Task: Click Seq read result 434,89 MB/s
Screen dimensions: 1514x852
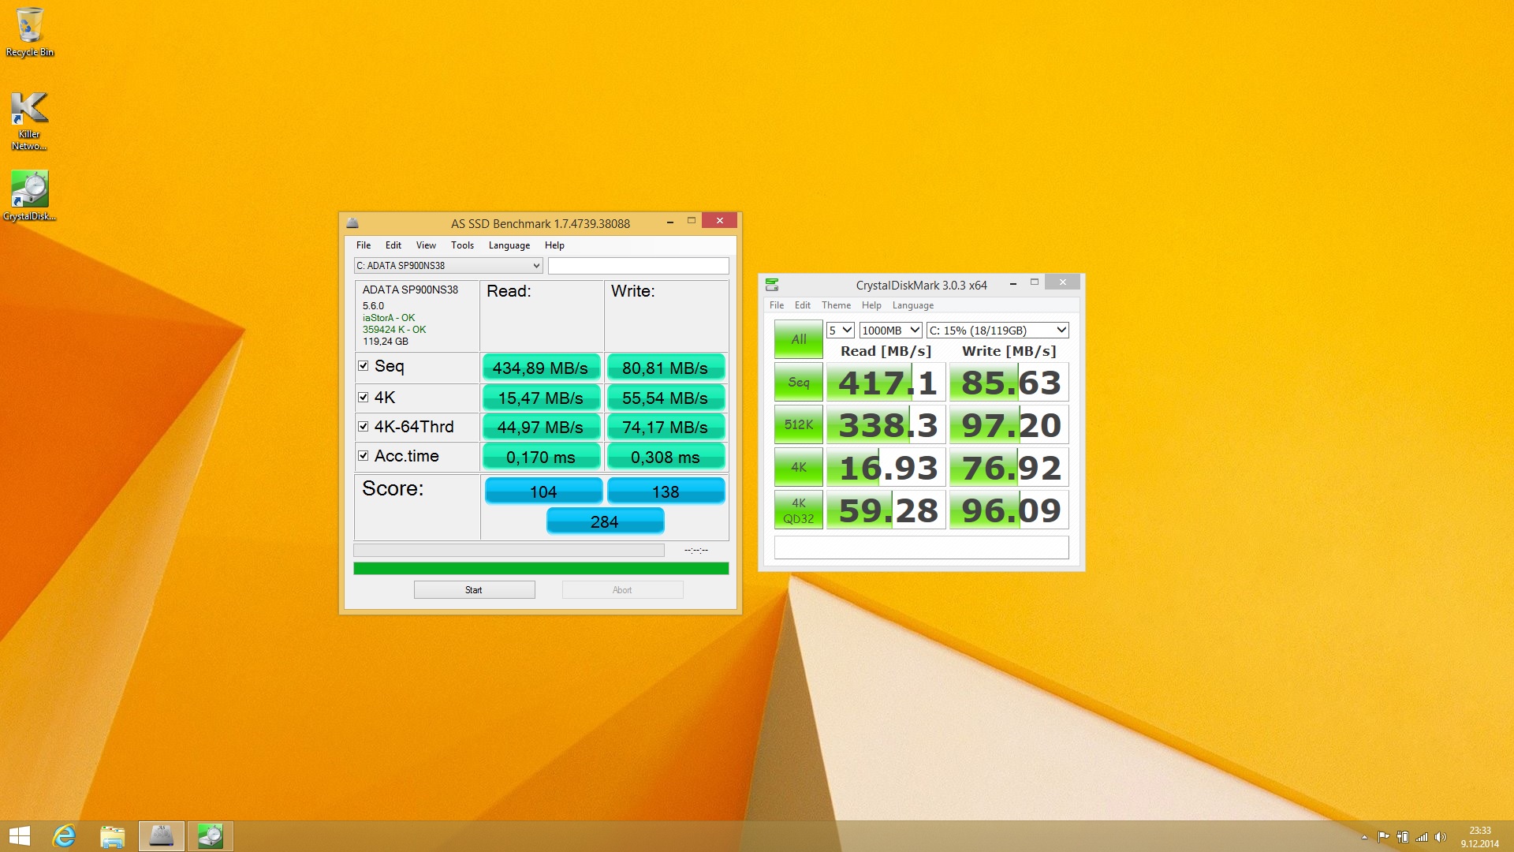Action: click(541, 368)
